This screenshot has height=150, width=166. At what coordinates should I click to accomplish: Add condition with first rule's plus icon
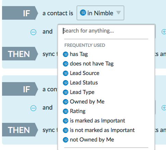164,32
